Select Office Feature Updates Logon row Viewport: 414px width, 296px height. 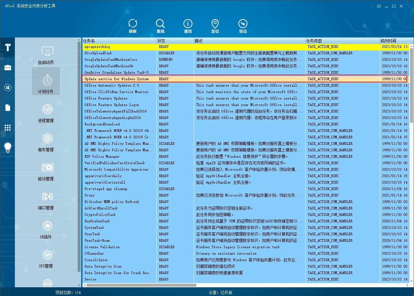pos(246,105)
